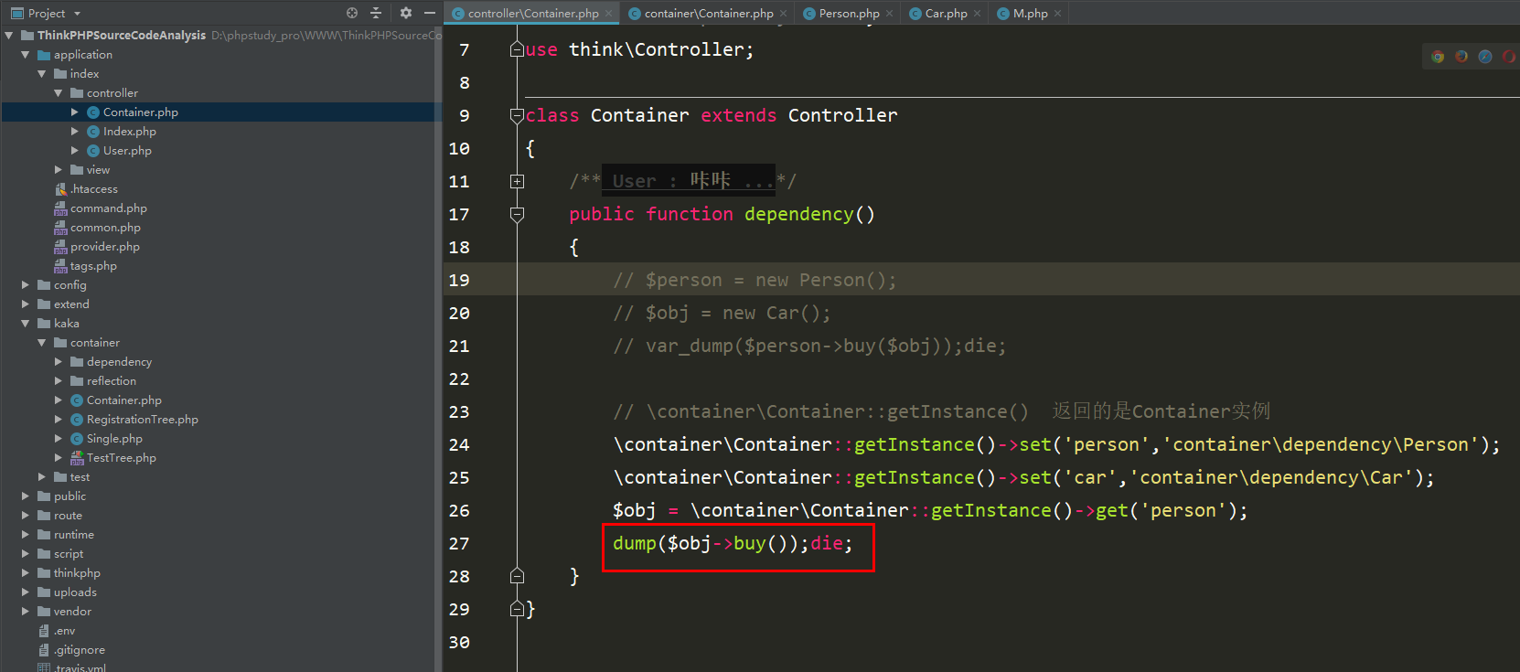The image size is (1520, 672).
Task: Close the controller\Container.php tab
Action: [608, 14]
